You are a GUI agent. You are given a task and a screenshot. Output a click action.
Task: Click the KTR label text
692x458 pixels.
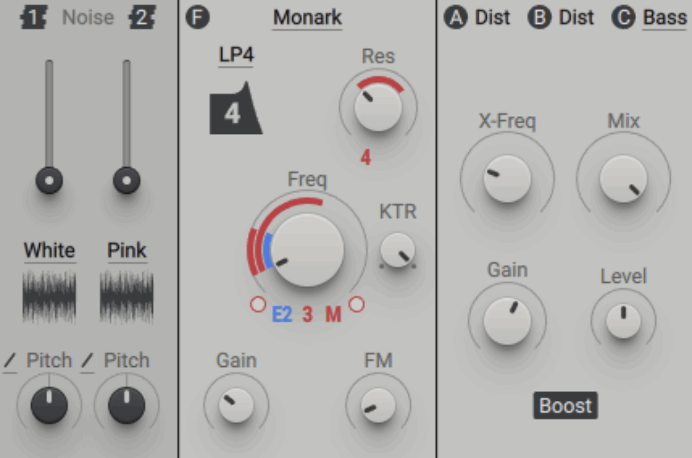398,212
